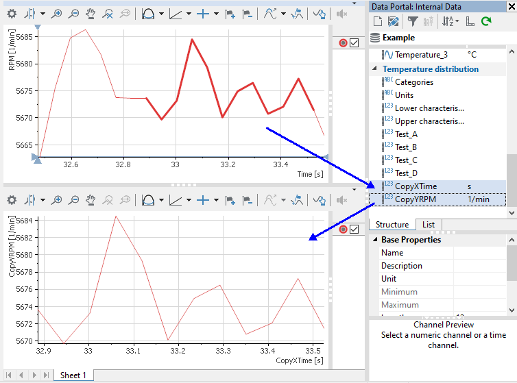The width and height of the screenshot is (517, 383).
Task: Toggle the upper chart legend checkbox
Action: [354, 42]
